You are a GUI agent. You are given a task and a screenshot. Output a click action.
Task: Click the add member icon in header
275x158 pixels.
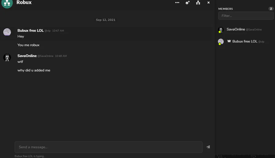pyautogui.click(x=188, y=3)
